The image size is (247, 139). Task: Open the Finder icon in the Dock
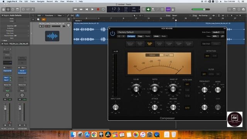point(73,135)
